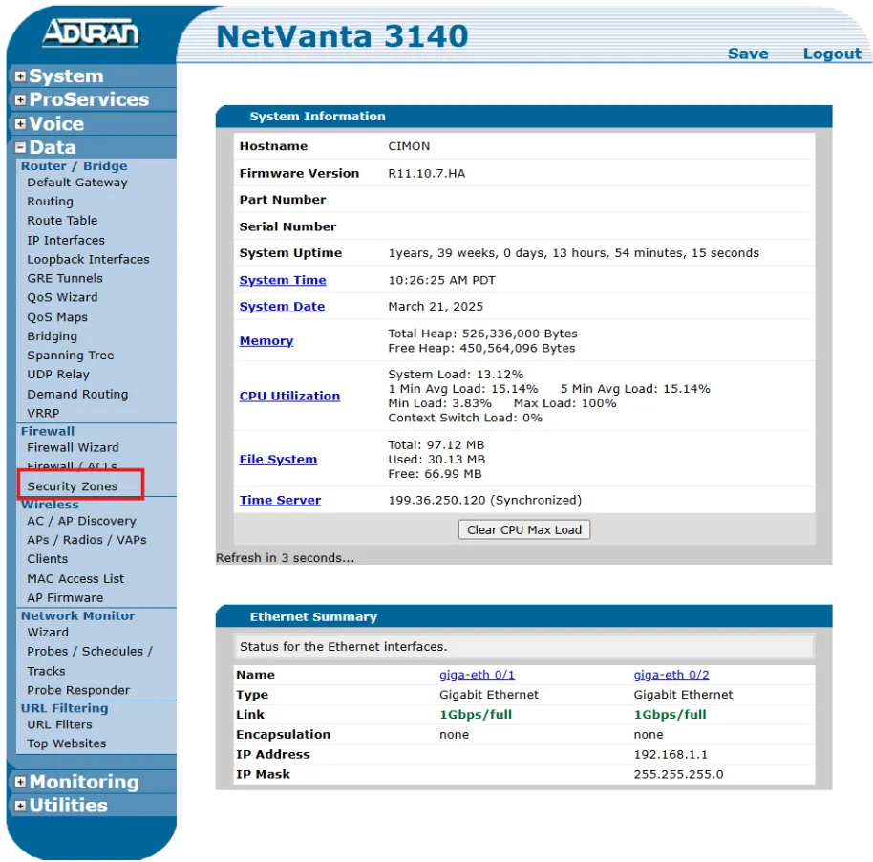The height and width of the screenshot is (862, 873).
Task: Go to Route Table page
Action: coord(62,221)
